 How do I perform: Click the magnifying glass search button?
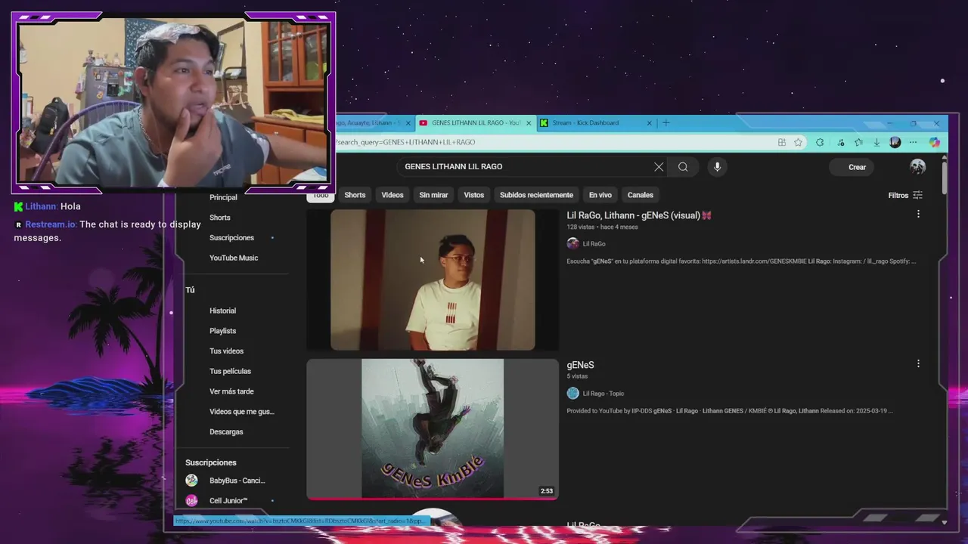tap(683, 167)
